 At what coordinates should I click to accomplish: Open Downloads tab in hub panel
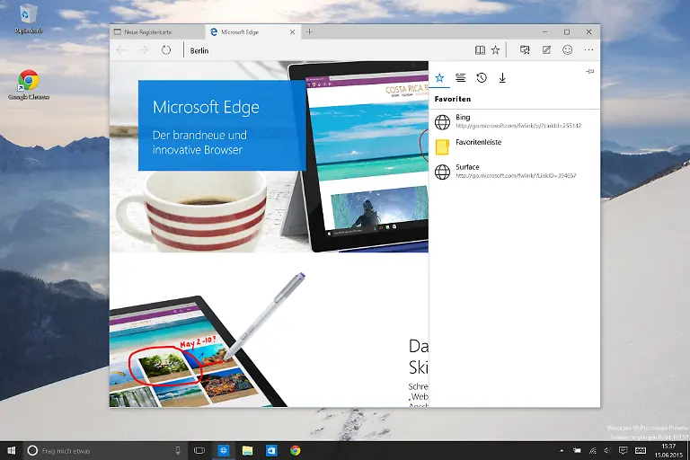[x=502, y=78]
